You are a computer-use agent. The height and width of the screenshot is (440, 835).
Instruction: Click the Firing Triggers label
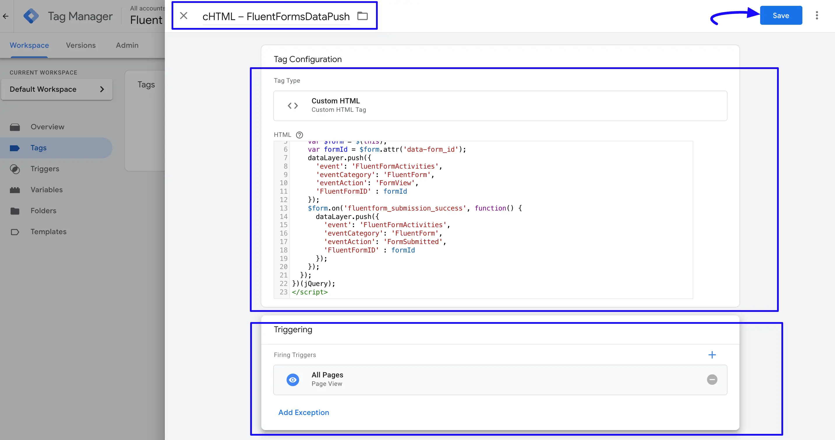pos(295,355)
